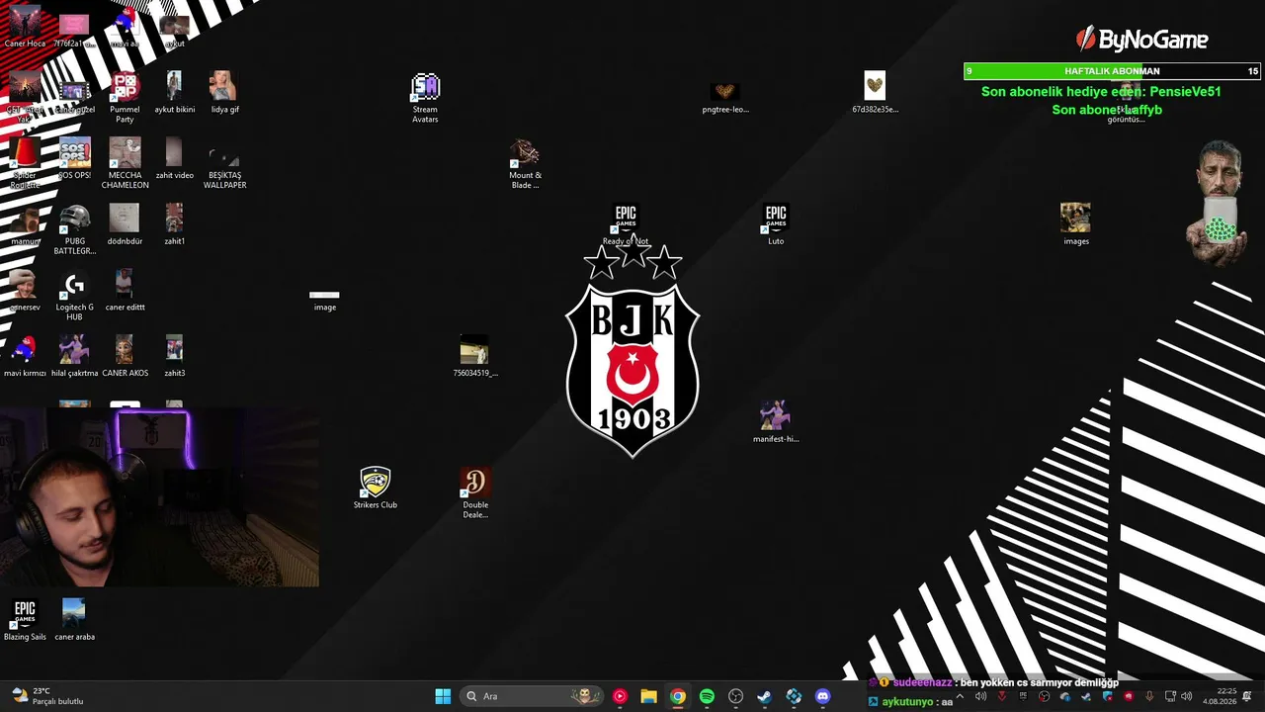Open the blue diamond-pattern taskbar app

(794, 696)
